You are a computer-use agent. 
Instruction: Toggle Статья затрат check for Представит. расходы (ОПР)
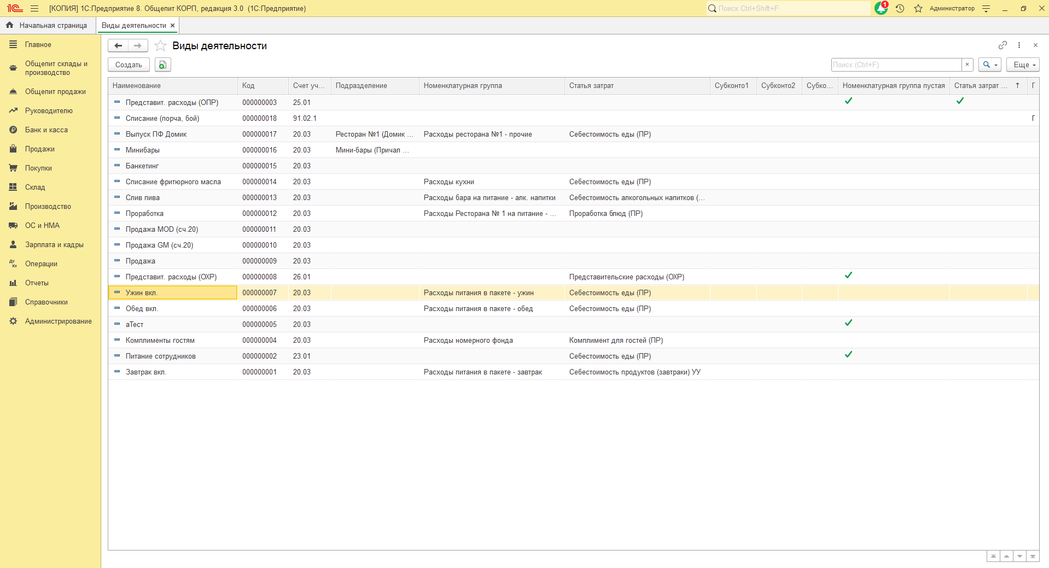pos(960,101)
